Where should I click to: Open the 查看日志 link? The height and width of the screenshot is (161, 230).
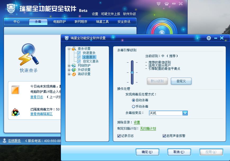coord(37,97)
